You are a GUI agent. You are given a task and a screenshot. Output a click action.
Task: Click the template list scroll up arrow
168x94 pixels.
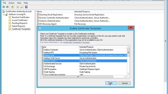tap(128, 47)
